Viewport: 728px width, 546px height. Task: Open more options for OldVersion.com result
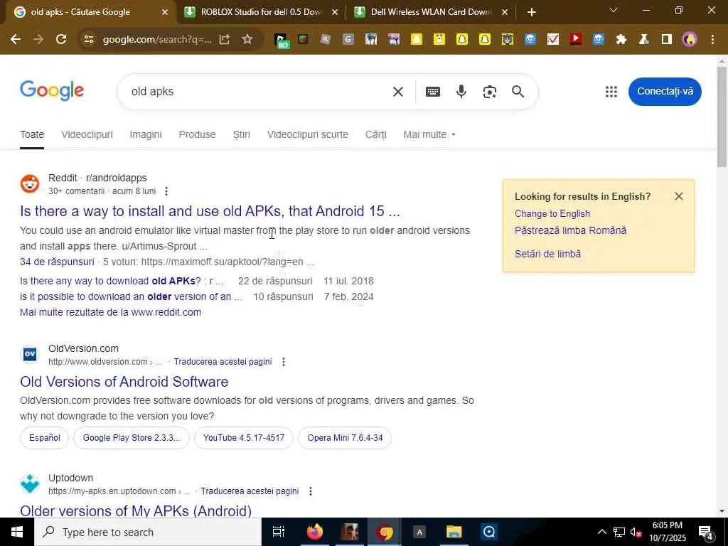pos(284,362)
